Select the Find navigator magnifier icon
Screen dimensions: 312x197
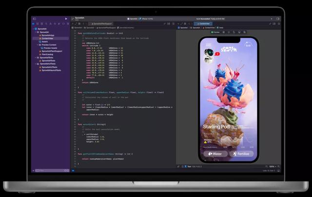click(46, 24)
